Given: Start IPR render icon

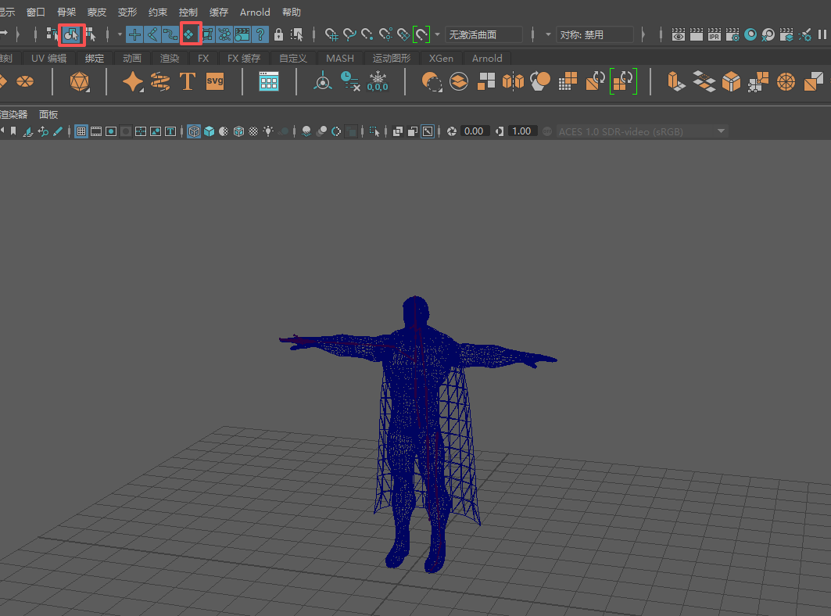Looking at the screenshot, I should pos(715,35).
